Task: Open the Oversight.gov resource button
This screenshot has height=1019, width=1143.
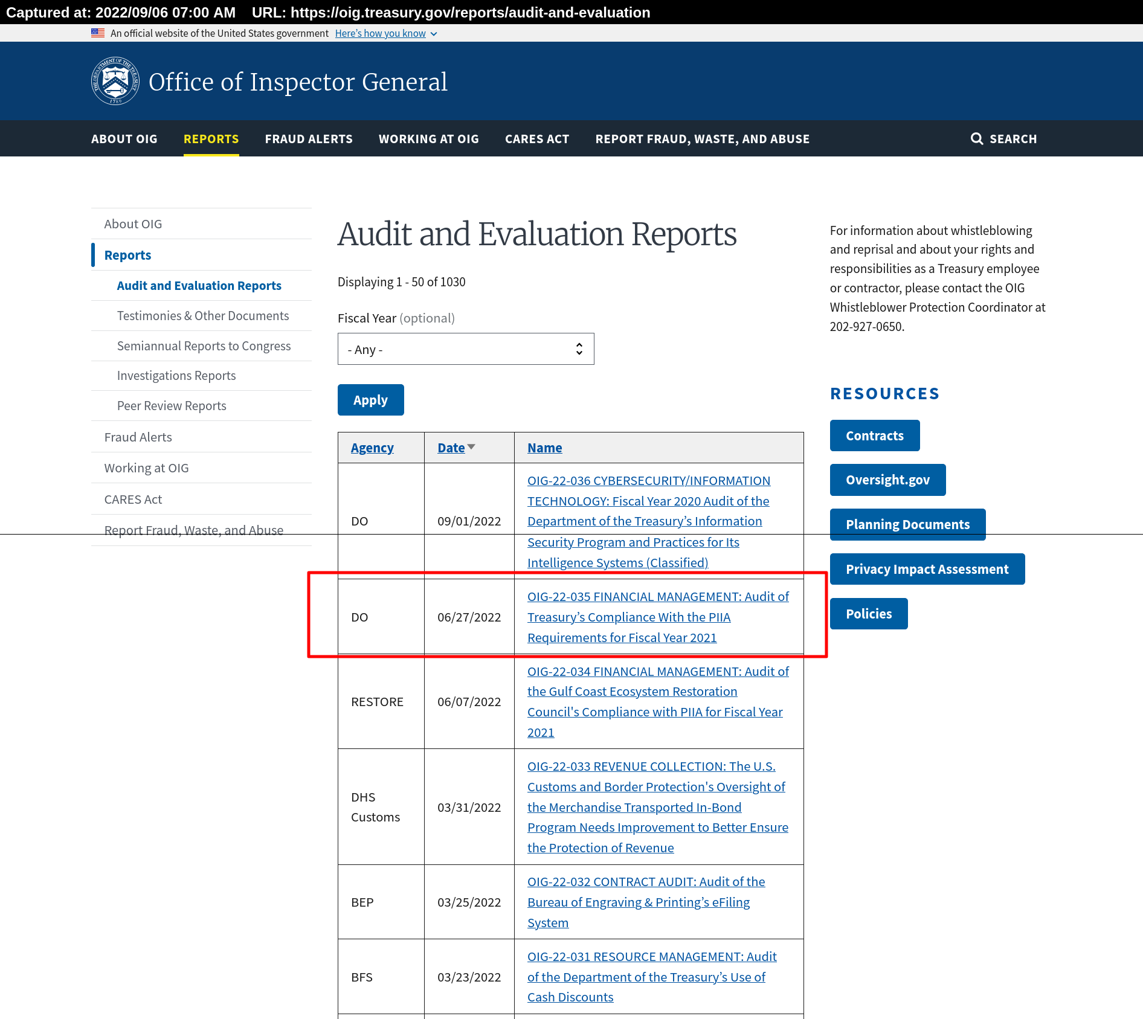Action: click(x=888, y=480)
